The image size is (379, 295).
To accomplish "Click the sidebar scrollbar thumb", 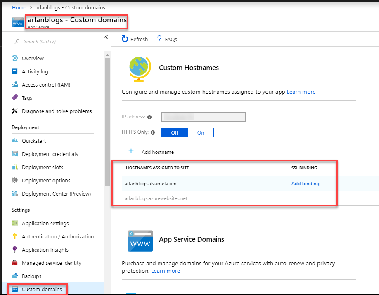I will point(108,122).
